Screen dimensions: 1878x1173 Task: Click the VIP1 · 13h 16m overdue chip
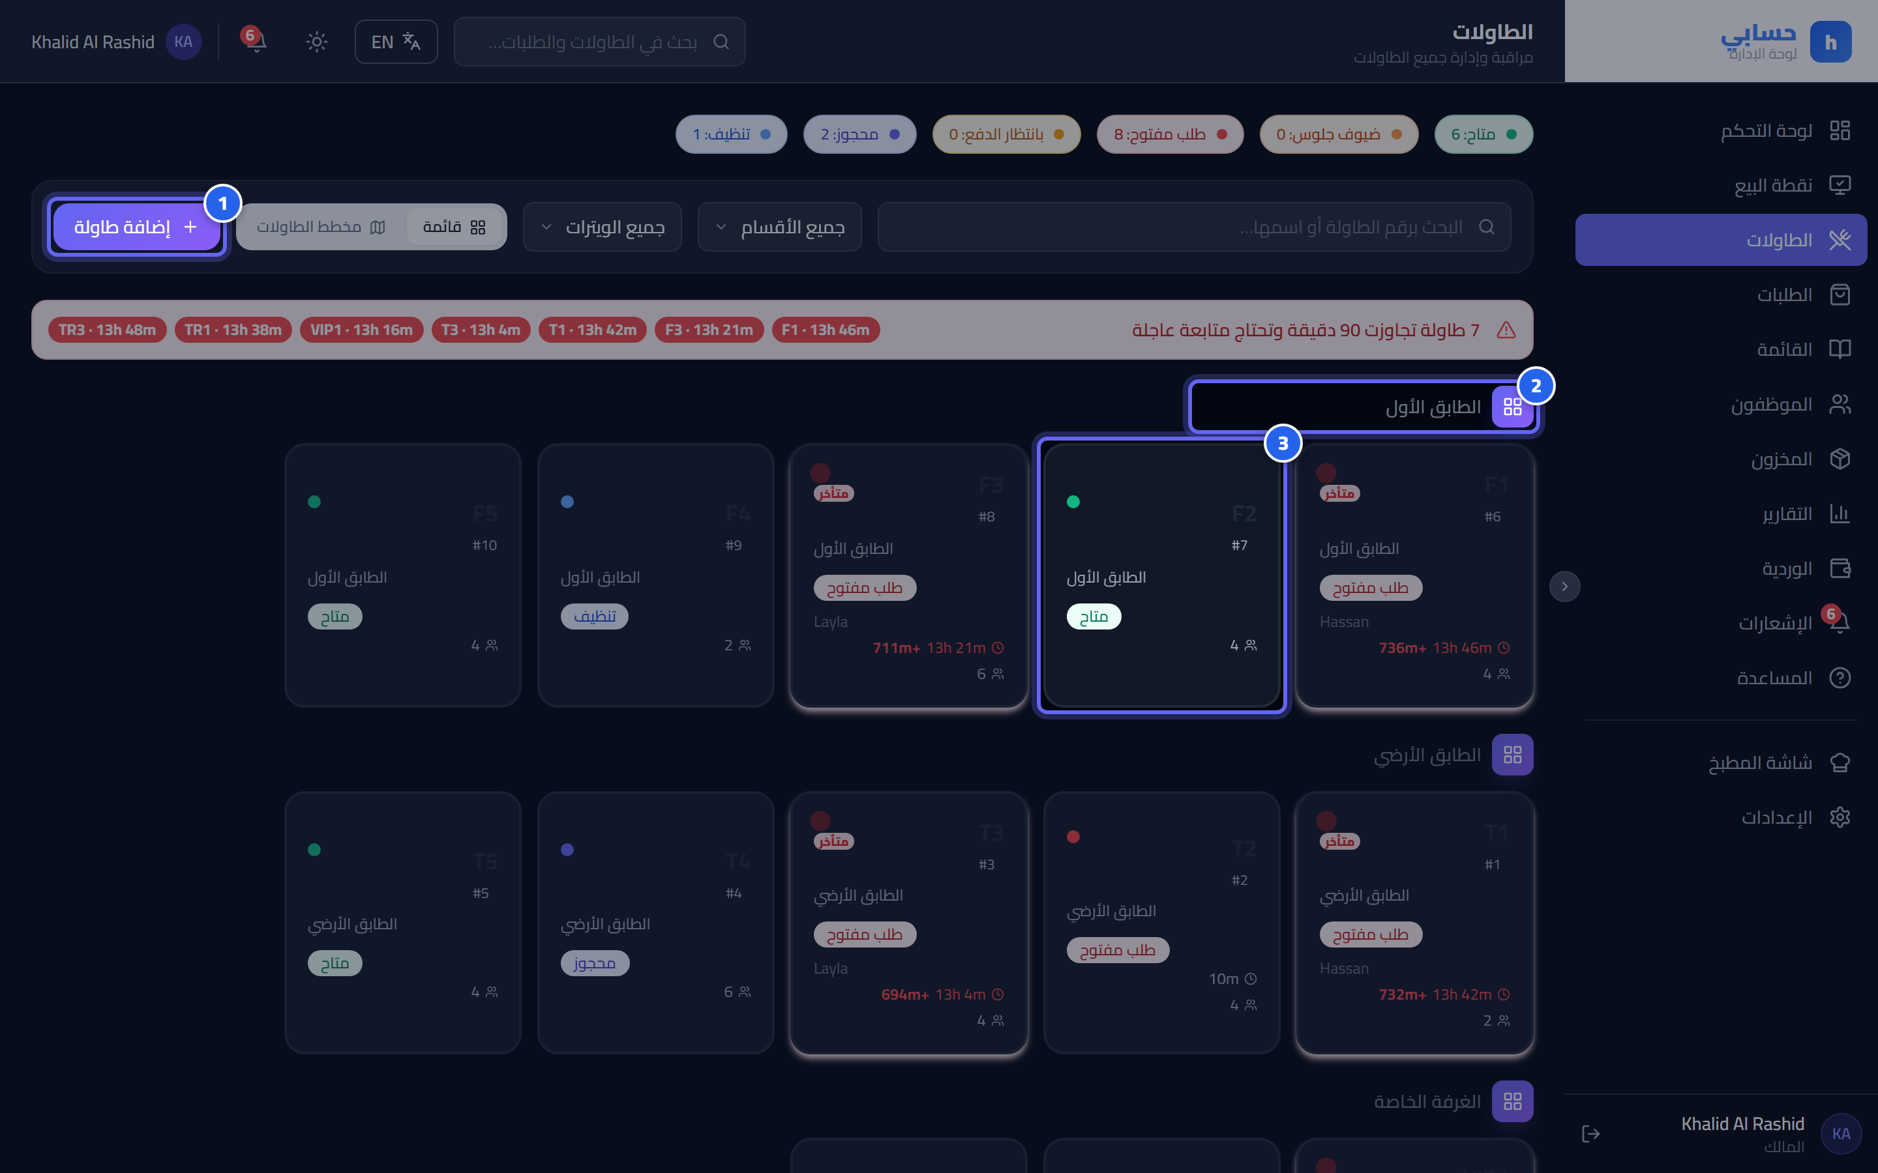tap(362, 330)
